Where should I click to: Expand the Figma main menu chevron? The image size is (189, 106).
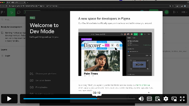4,12
